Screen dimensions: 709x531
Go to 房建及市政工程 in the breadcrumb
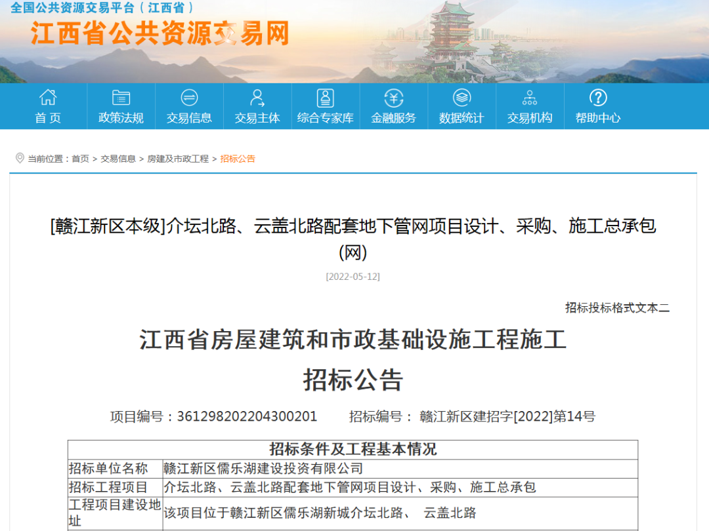coord(178,159)
